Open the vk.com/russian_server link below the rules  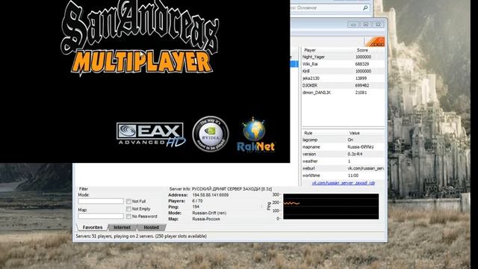coord(344,183)
